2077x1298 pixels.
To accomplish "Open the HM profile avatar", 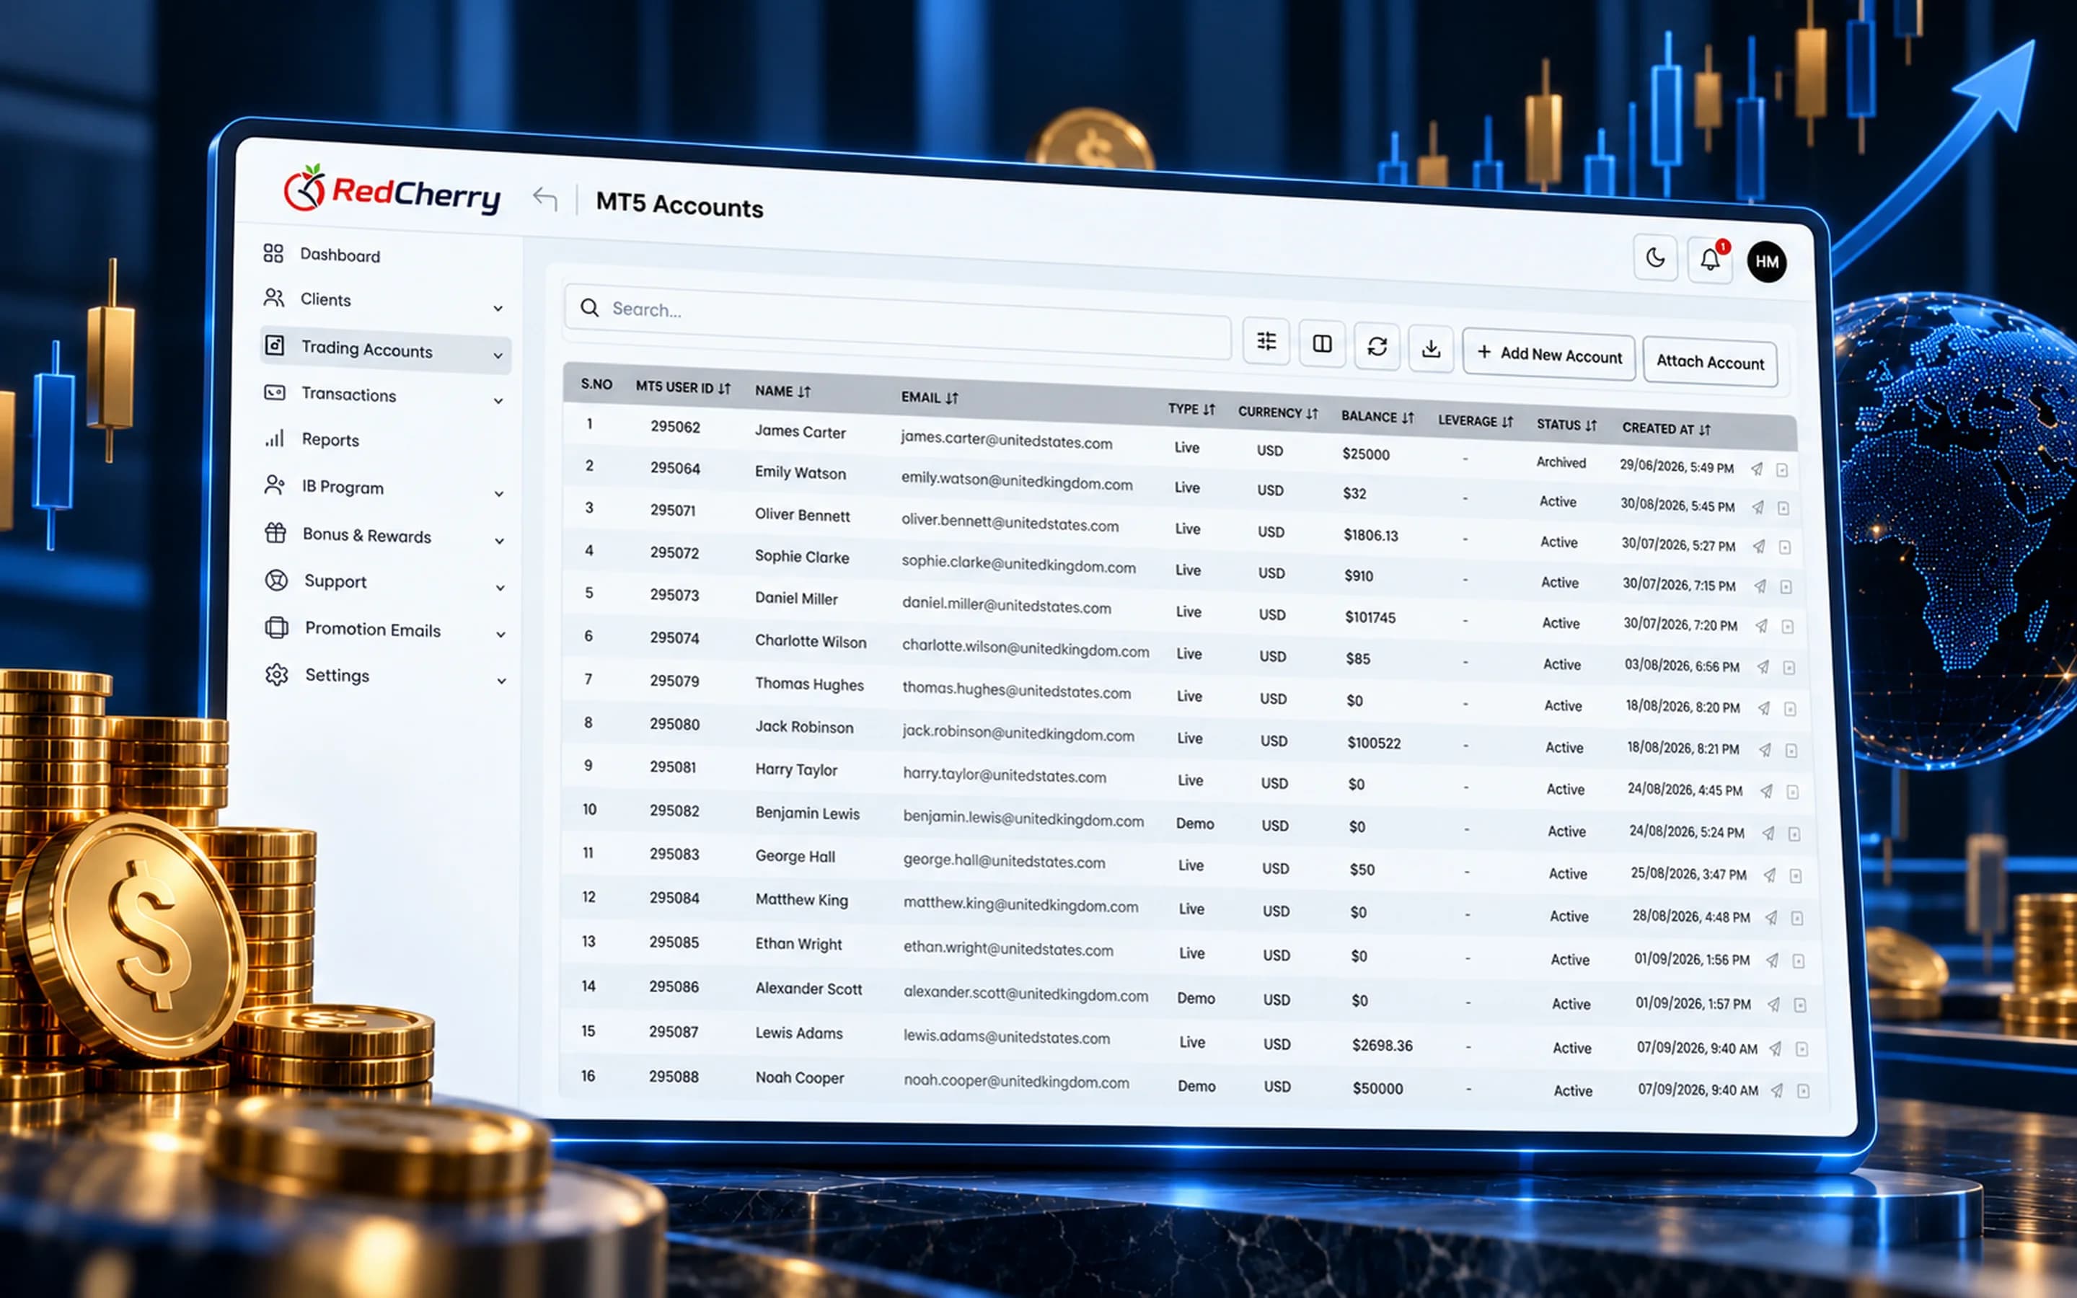I will pyautogui.click(x=1766, y=262).
